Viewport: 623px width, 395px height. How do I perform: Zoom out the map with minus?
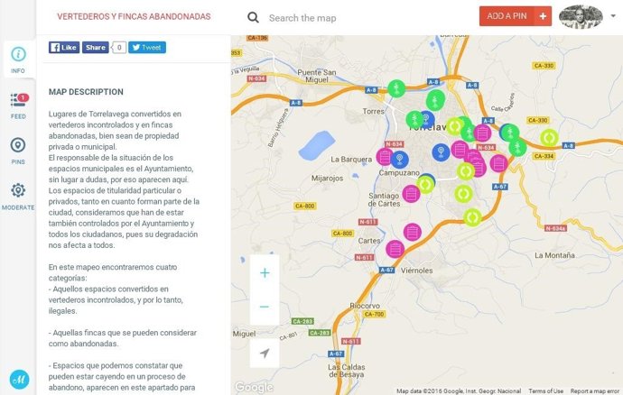click(x=265, y=307)
